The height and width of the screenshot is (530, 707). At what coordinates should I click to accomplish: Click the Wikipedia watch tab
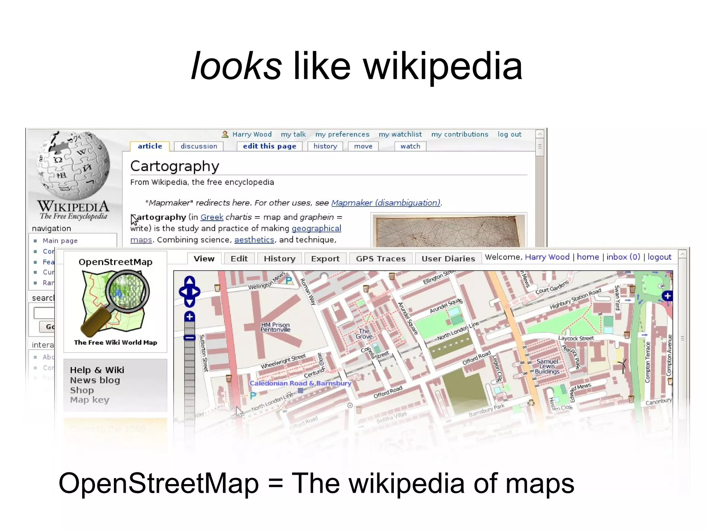[x=410, y=146]
